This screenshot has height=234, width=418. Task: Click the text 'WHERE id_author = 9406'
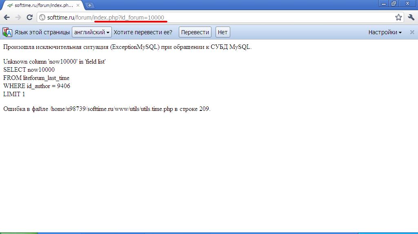point(37,86)
